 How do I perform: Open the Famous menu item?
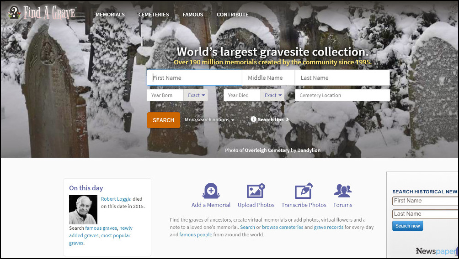[193, 15]
